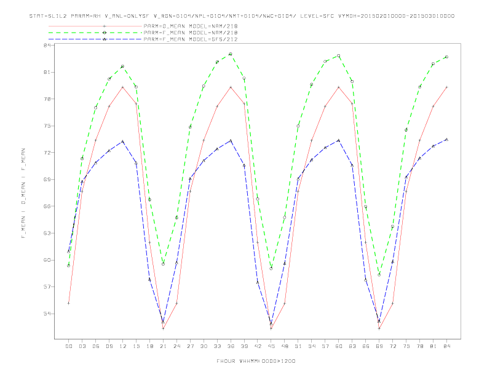
Task: Click x-axis forecast hour label 18
Action: click(x=149, y=346)
